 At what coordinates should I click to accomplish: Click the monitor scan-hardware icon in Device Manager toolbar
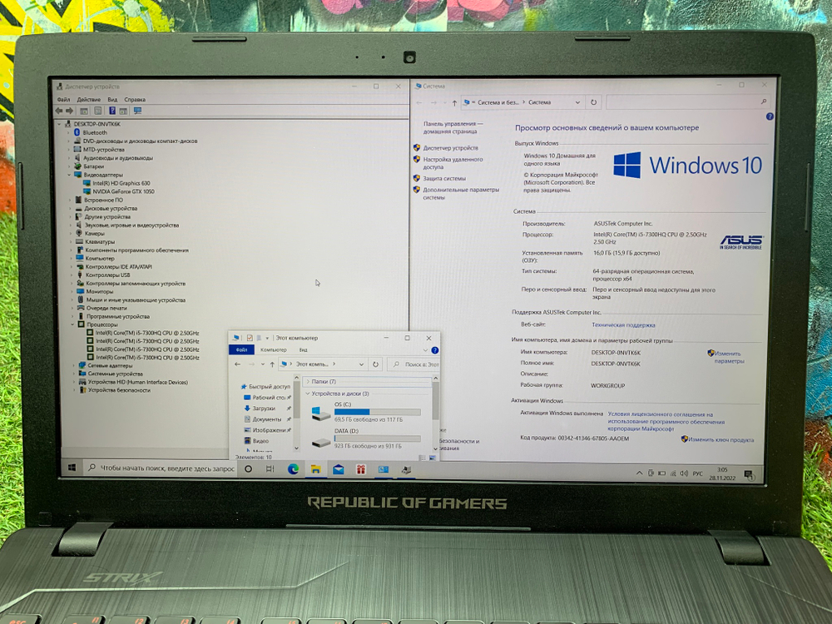coord(137,111)
